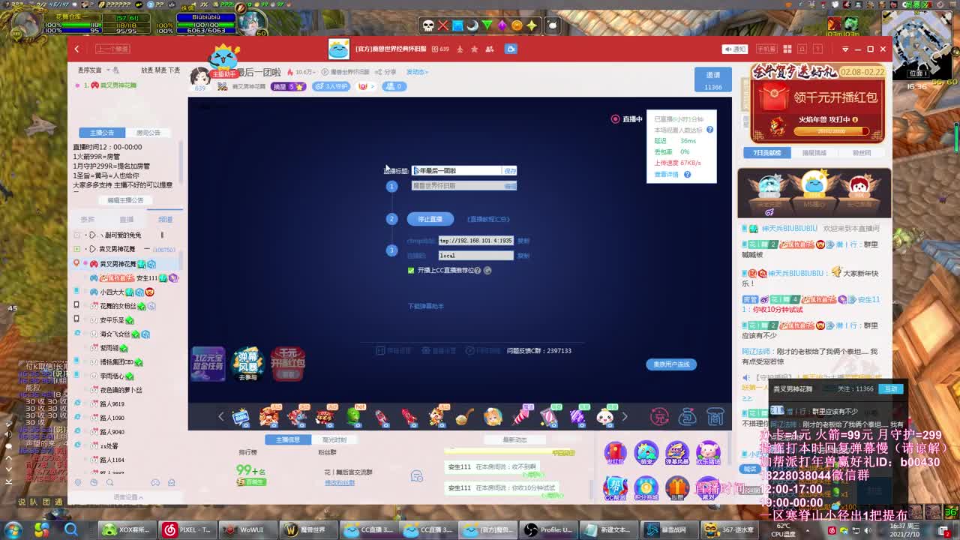Click the 火焰年兽 progress bar
The height and width of the screenshot is (540, 960).
point(831,131)
